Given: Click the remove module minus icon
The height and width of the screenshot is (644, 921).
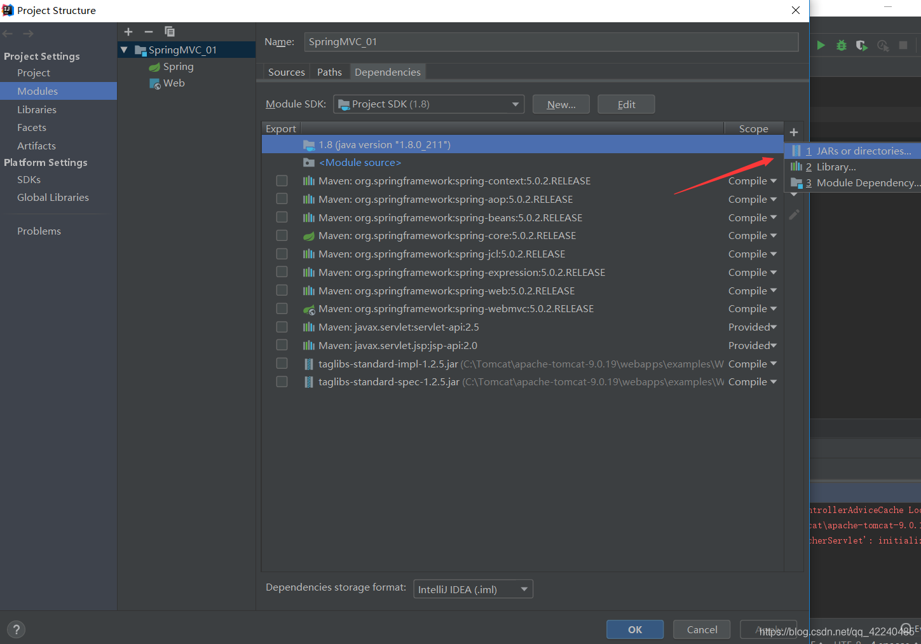Looking at the screenshot, I should coord(148,31).
